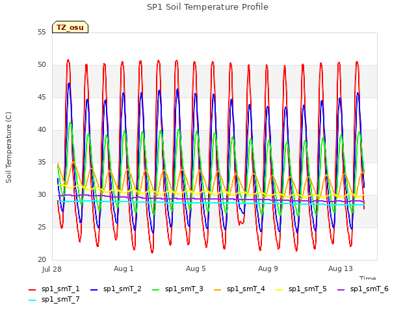
Task: Click the 20 y-axis tick label
Action: [42, 260]
